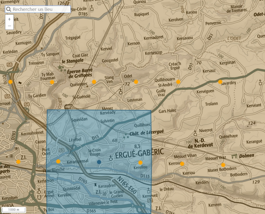Click the 1000 m scale bar
This screenshot has height=214, width=265.
coord(14,210)
